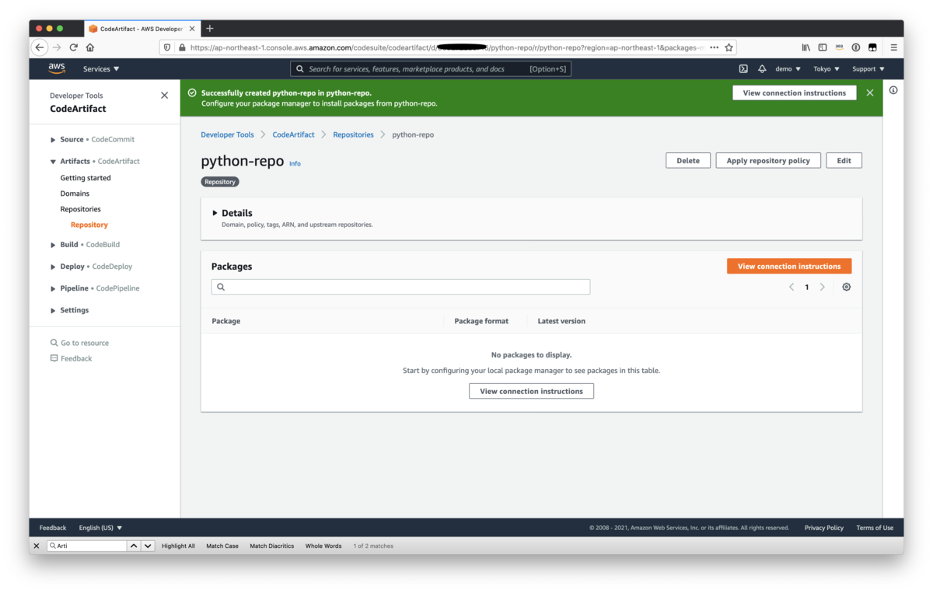This screenshot has width=933, height=593.
Task: Toggle the Firefox sidebar icon
Action: click(x=823, y=47)
